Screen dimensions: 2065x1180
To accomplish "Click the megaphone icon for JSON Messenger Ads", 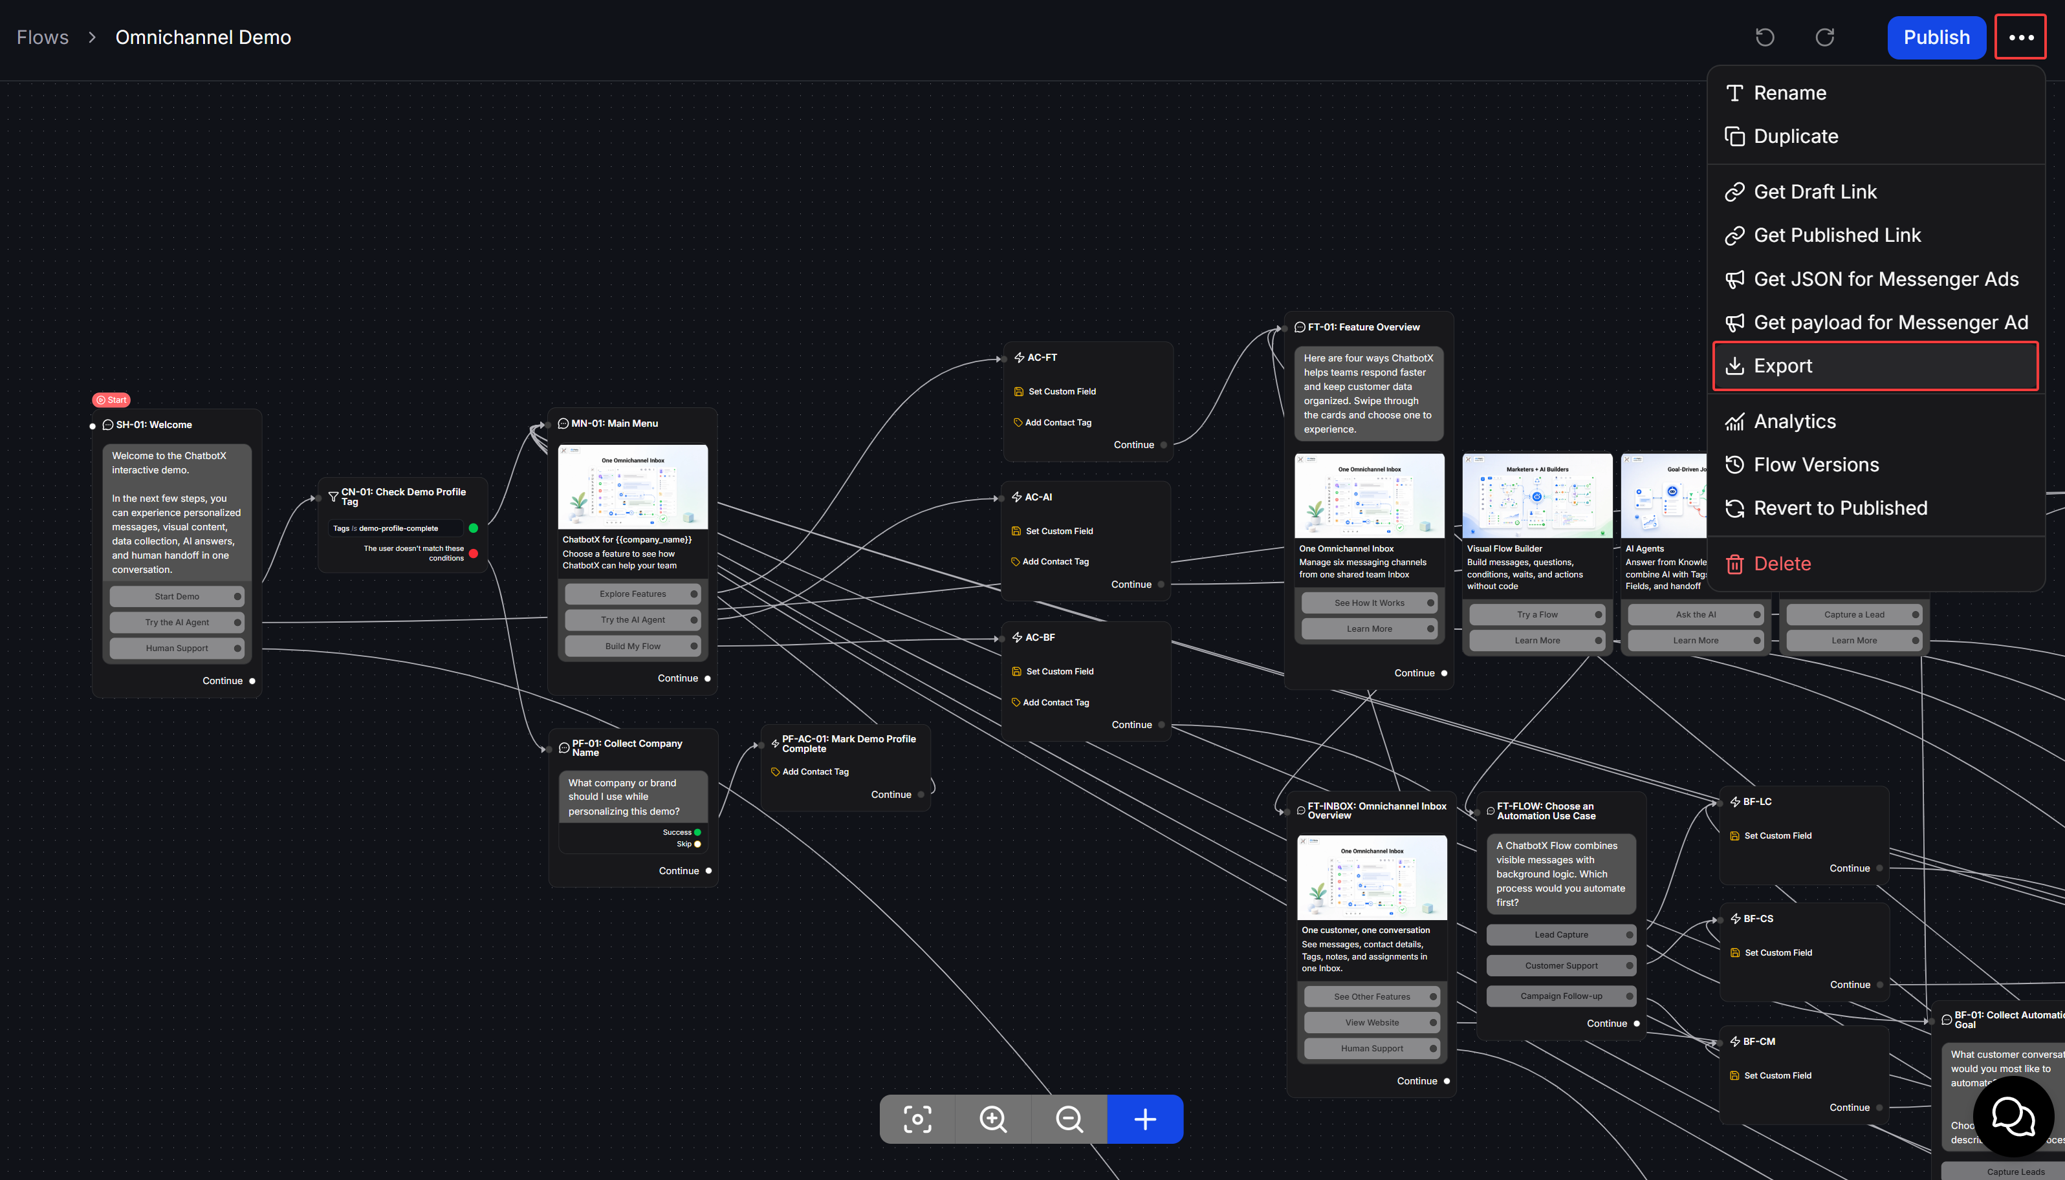I will [1734, 279].
